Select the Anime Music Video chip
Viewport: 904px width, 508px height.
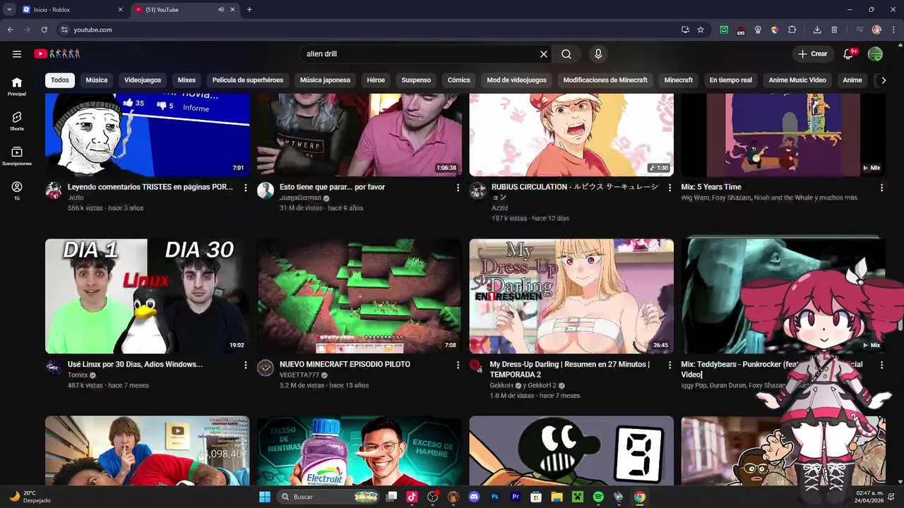point(797,80)
